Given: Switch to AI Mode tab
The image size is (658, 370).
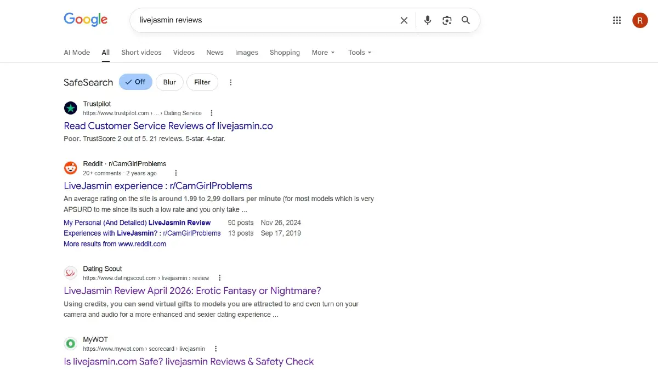Looking at the screenshot, I should (x=77, y=53).
